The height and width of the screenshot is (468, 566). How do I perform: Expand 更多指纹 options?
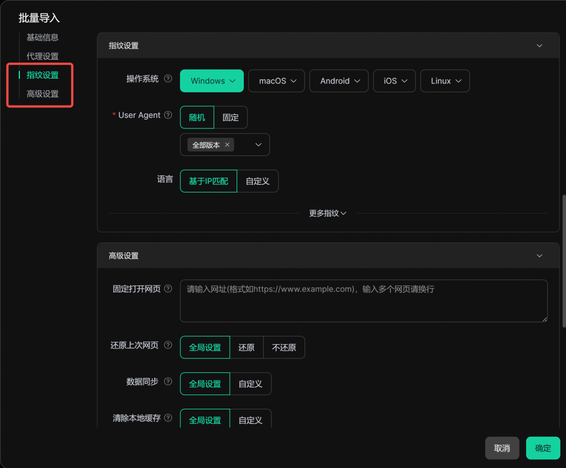[328, 214]
